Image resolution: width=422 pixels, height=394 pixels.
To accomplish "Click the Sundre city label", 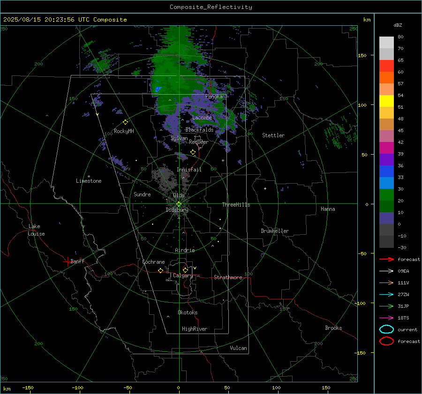I will pos(142,194).
